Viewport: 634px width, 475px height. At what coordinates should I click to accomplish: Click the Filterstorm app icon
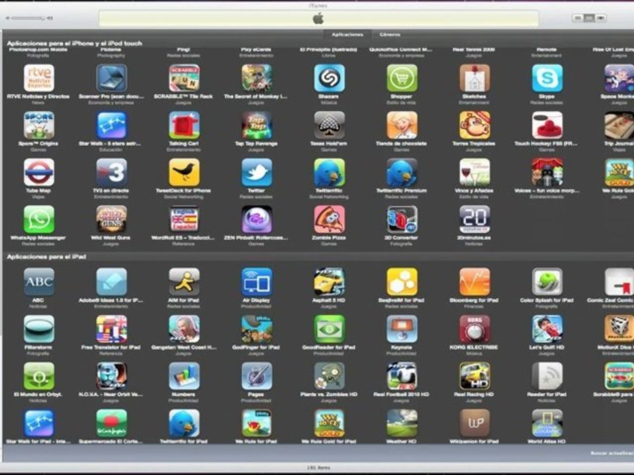pyautogui.click(x=39, y=329)
